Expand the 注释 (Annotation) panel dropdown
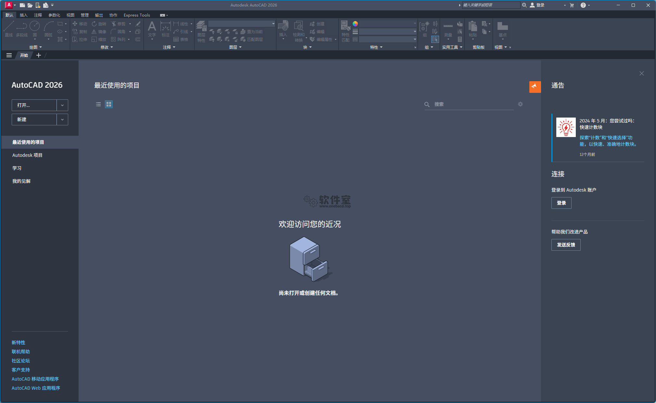The width and height of the screenshot is (656, 403). click(169, 47)
